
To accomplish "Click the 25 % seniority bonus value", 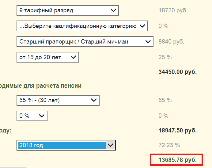I will click(x=165, y=57).
